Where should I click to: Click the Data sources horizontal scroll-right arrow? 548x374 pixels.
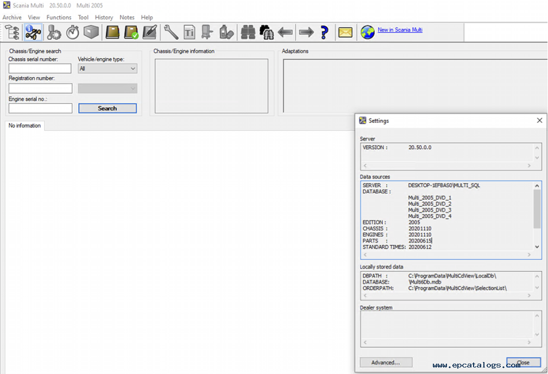[529, 255]
